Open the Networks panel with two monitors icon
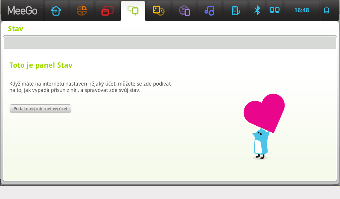 (275, 10)
